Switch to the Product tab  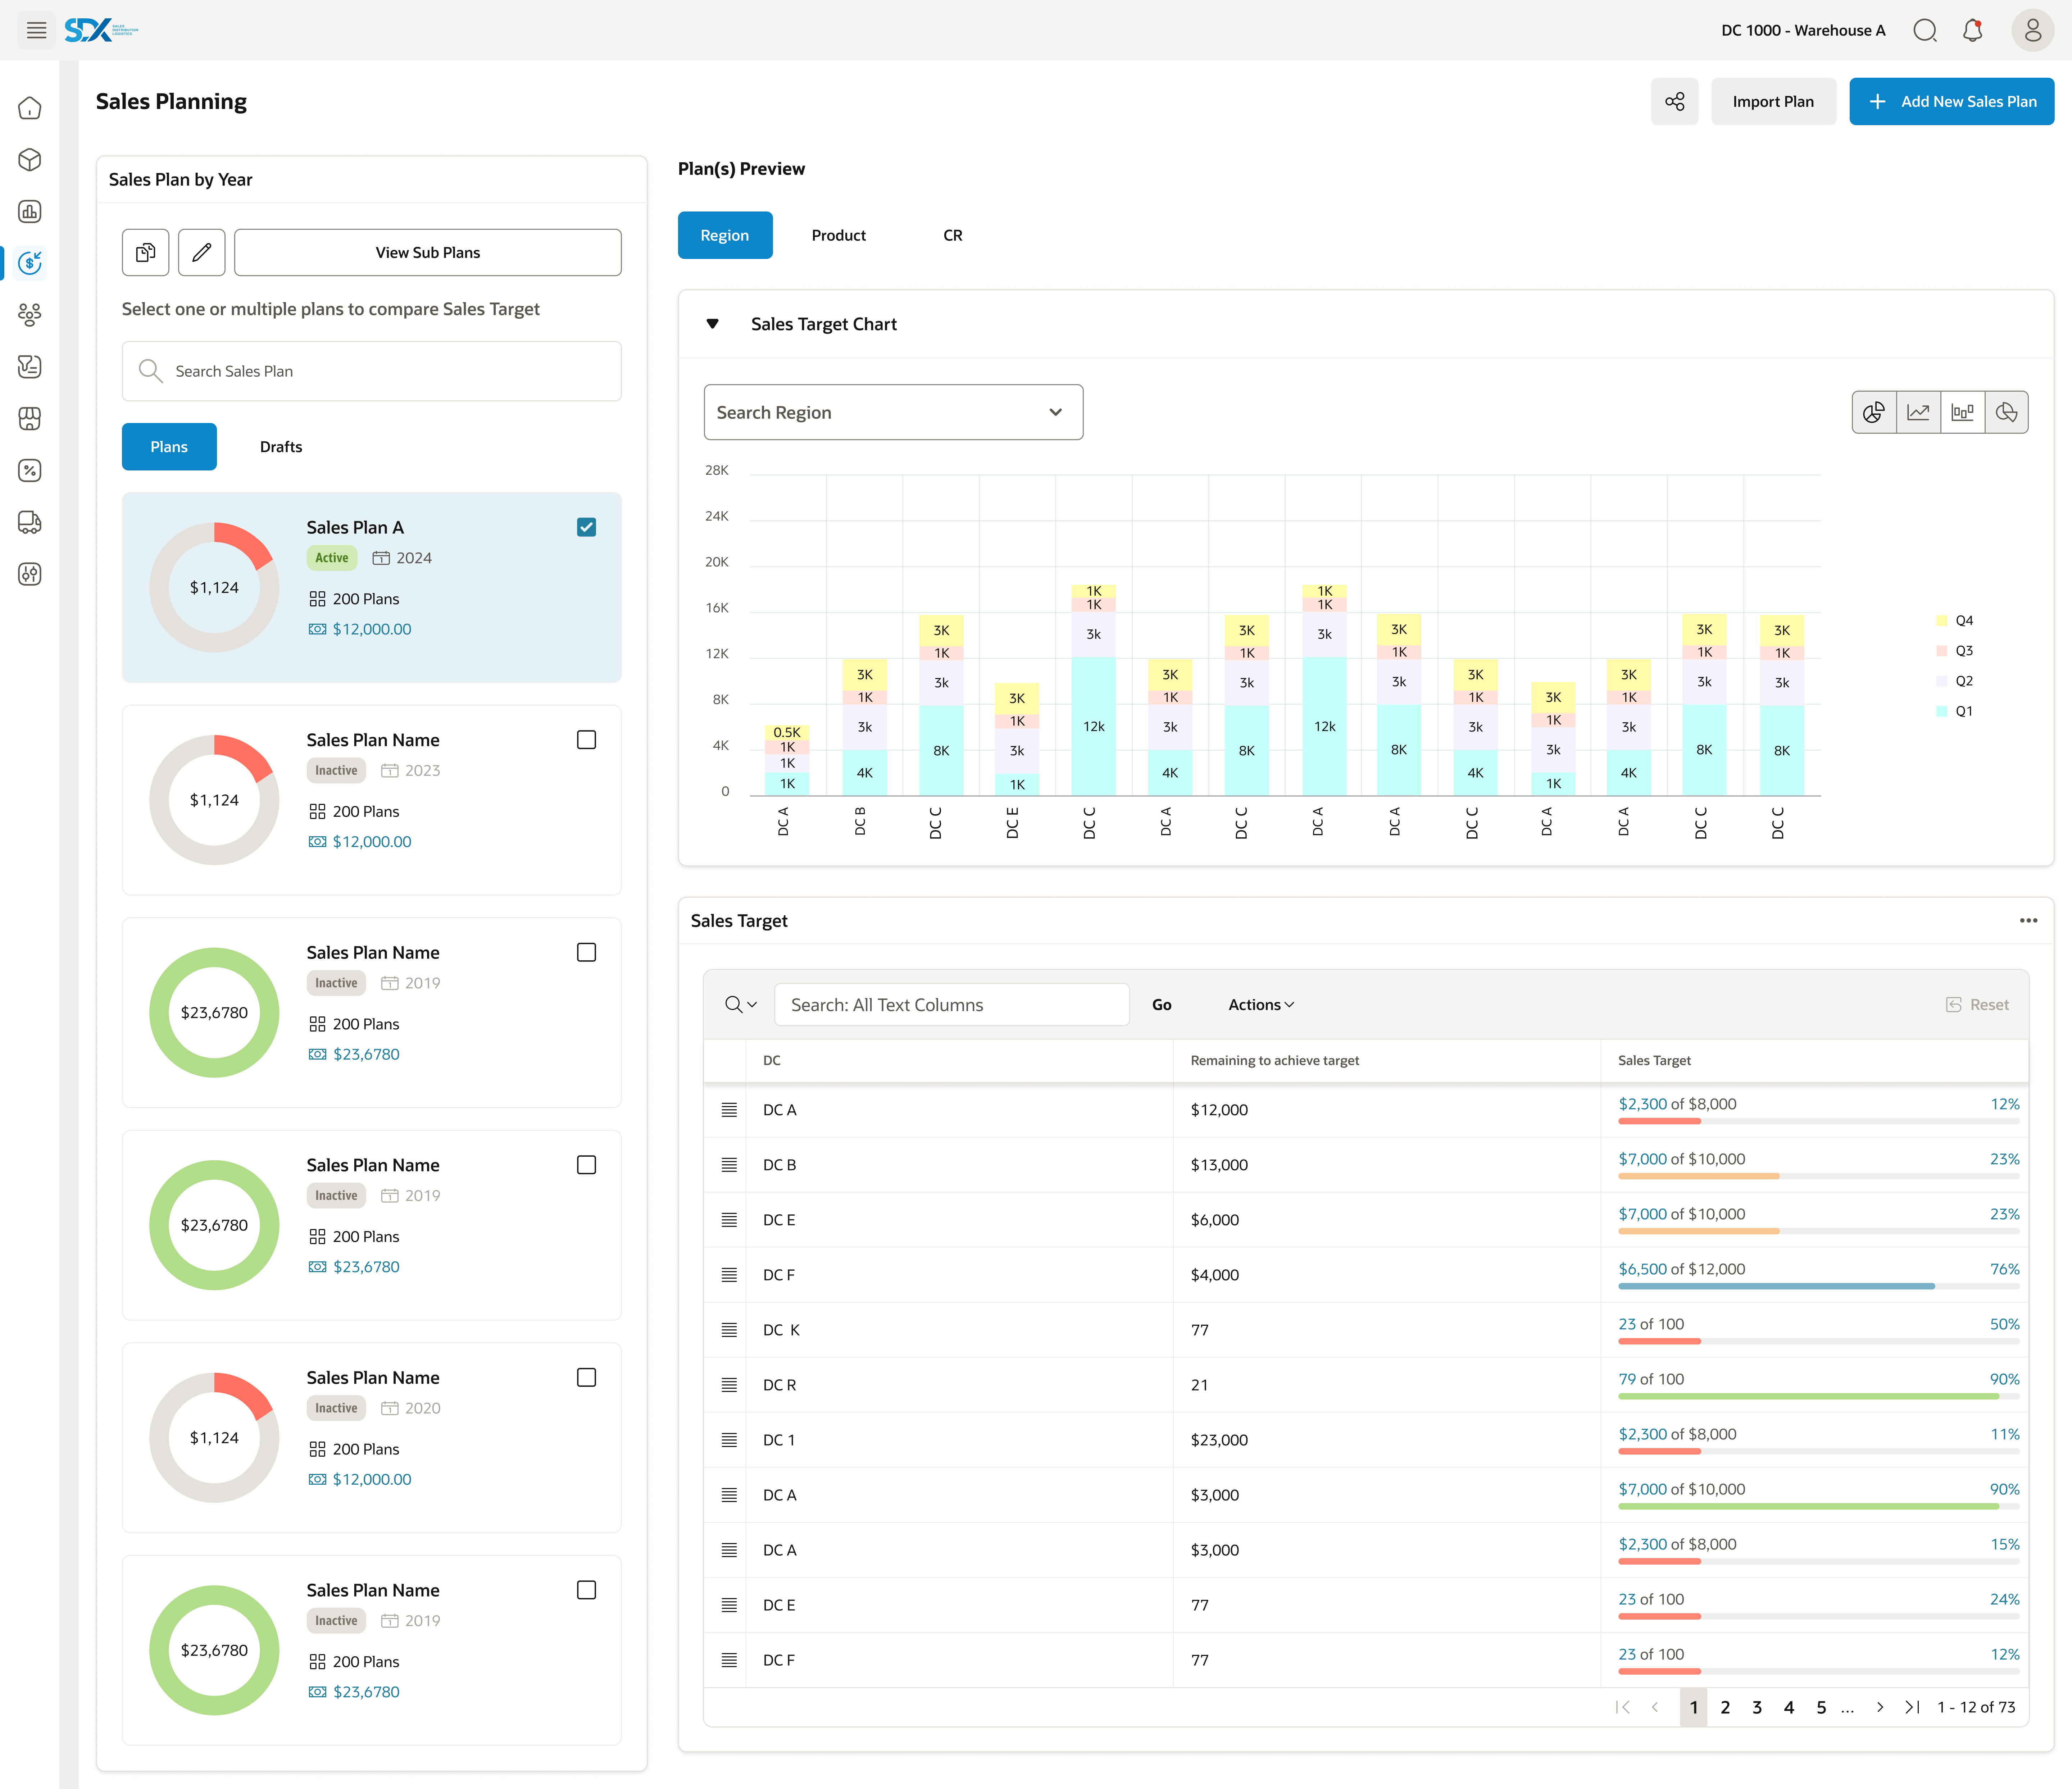838,235
